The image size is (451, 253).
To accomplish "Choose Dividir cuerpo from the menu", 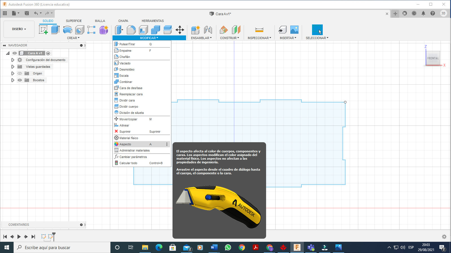I will pos(142,107).
